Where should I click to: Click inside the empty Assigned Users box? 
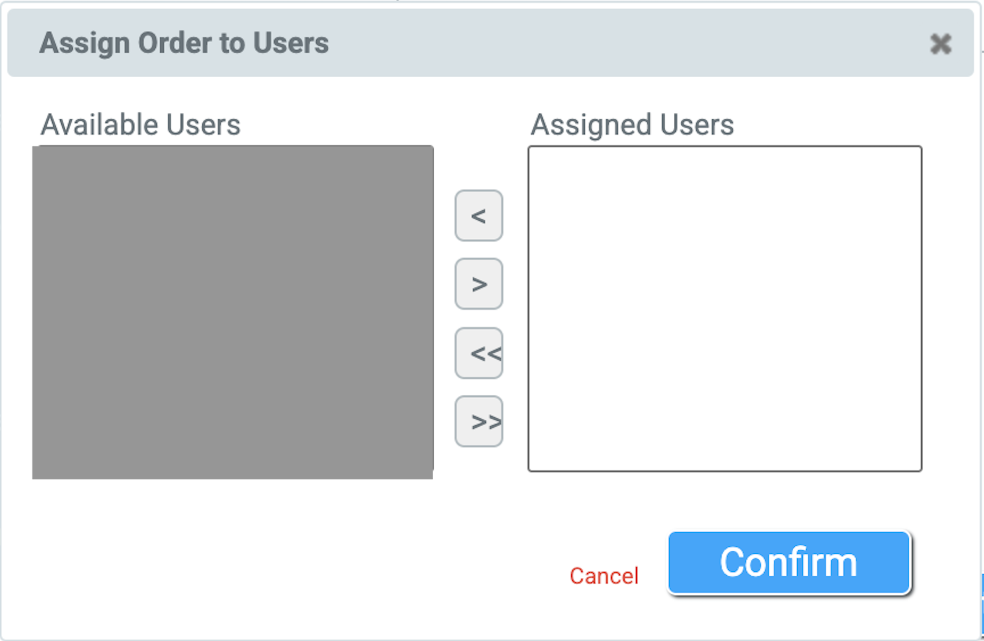pos(724,308)
